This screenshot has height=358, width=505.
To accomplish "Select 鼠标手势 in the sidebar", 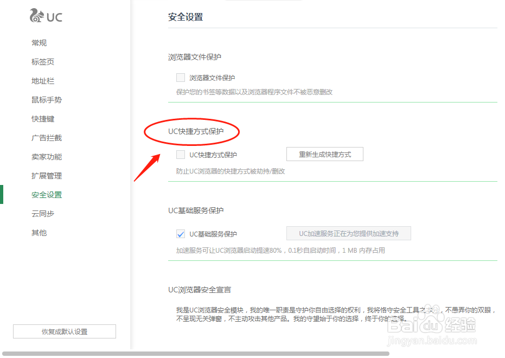I will pyautogui.click(x=47, y=100).
